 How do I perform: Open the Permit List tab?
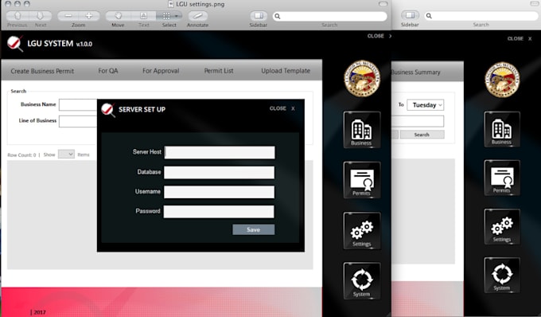pos(219,70)
